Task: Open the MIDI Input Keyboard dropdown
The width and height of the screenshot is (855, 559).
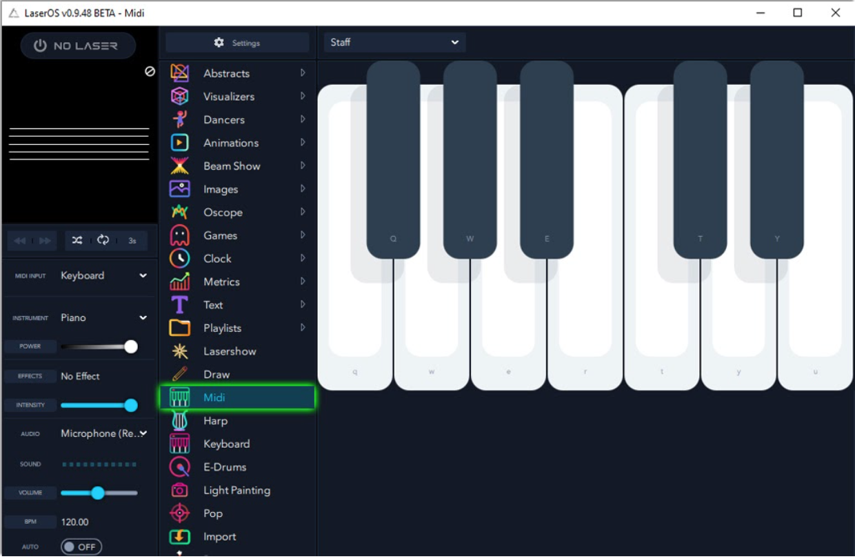Action: [x=103, y=275]
